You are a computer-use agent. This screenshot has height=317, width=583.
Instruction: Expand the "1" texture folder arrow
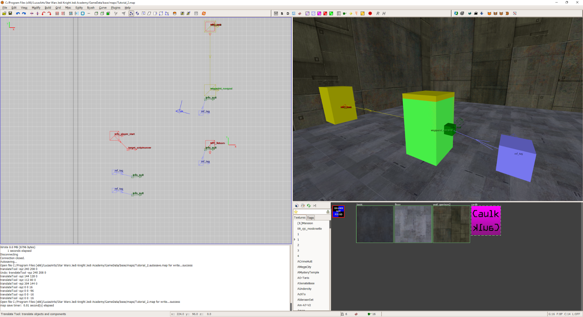294,239
